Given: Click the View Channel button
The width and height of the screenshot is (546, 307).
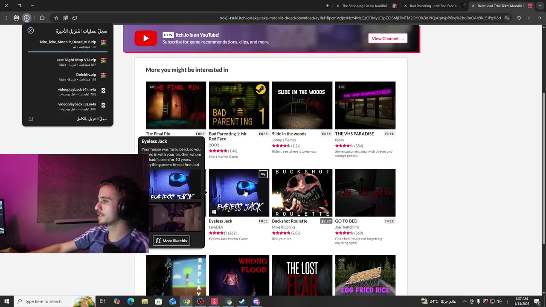Looking at the screenshot, I should (x=388, y=38).
